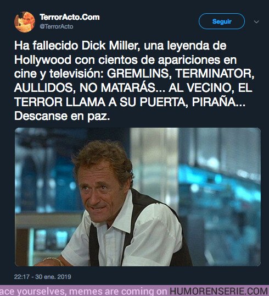
Task: Click the word Hollywood in the tweet
Action: [x=43, y=60]
